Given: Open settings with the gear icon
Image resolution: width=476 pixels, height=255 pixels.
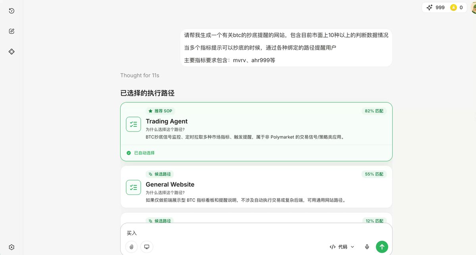Looking at the screenshot, I should (12, 247).
